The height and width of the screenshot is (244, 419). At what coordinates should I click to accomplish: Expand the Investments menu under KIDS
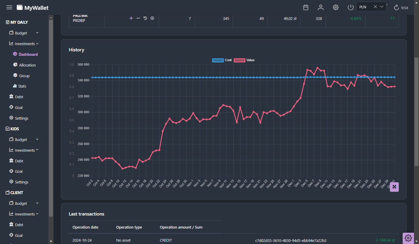(24, 150)
